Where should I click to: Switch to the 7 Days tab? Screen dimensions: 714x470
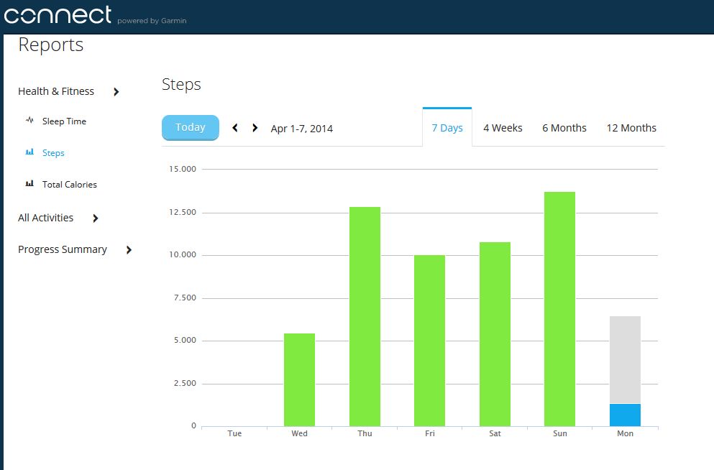[x=447, y=128]
